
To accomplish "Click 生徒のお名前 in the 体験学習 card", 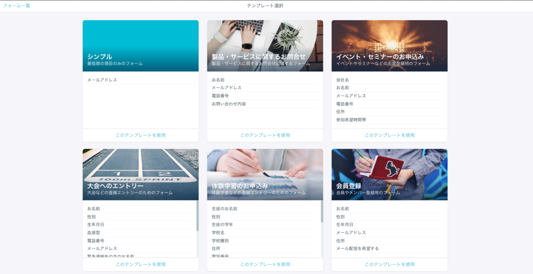I will 224,209.
